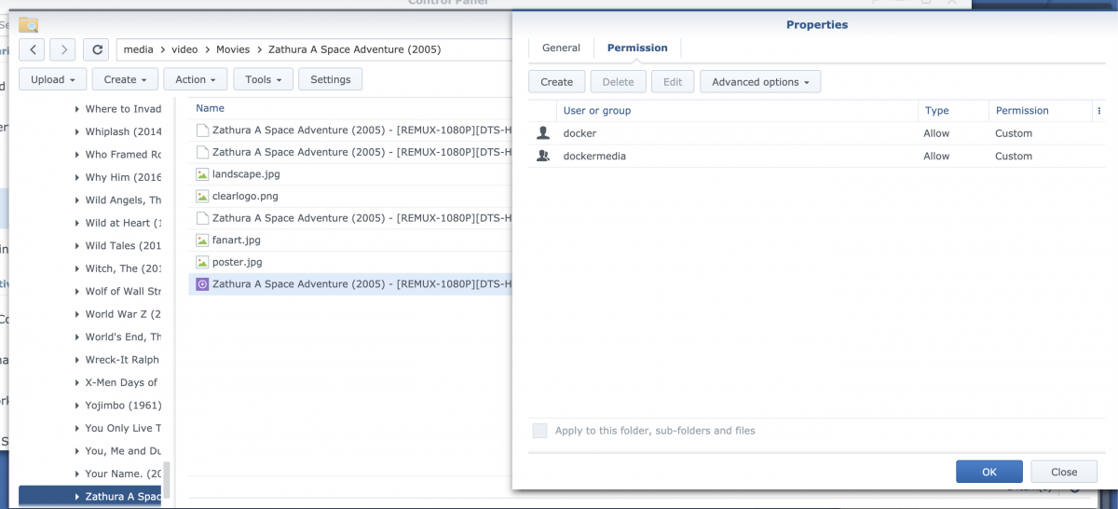
Task: Click the Settings button in File Station
Action: (330, 79)
